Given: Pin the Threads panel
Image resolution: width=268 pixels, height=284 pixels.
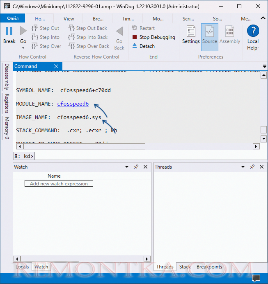Looking at the screenshot, I should pyautogui.click(x=252, y=167).
